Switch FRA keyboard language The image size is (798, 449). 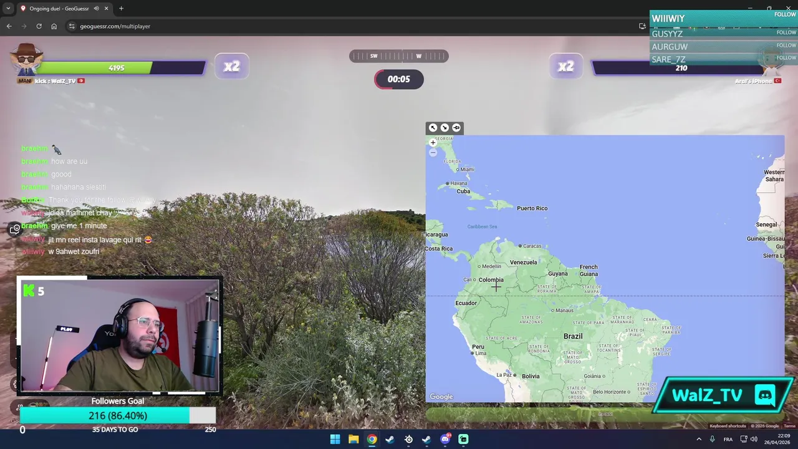728,439
